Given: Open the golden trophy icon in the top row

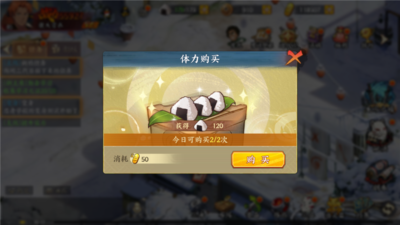Looking at the screenshot, I should 367,38.
